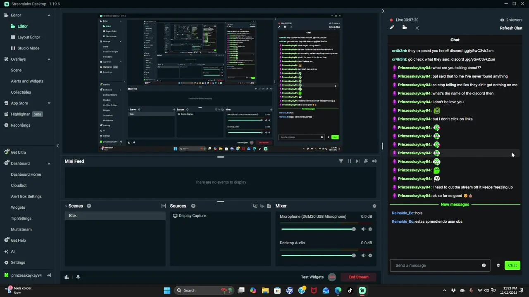Screen dimensions: 529x297
Task: Click the green Chat send button
Action: coord(512,265)
